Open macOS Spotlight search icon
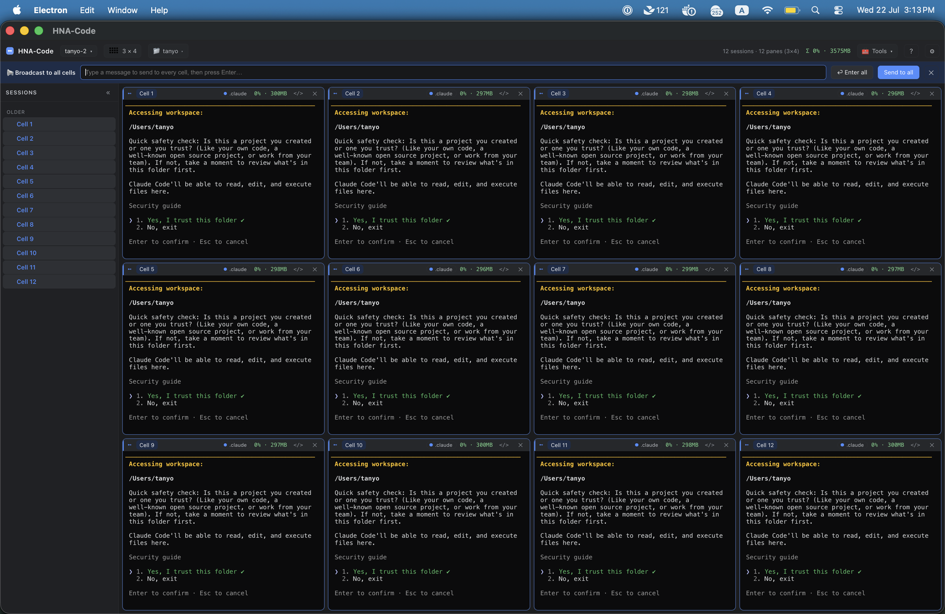 pos(815,10)
